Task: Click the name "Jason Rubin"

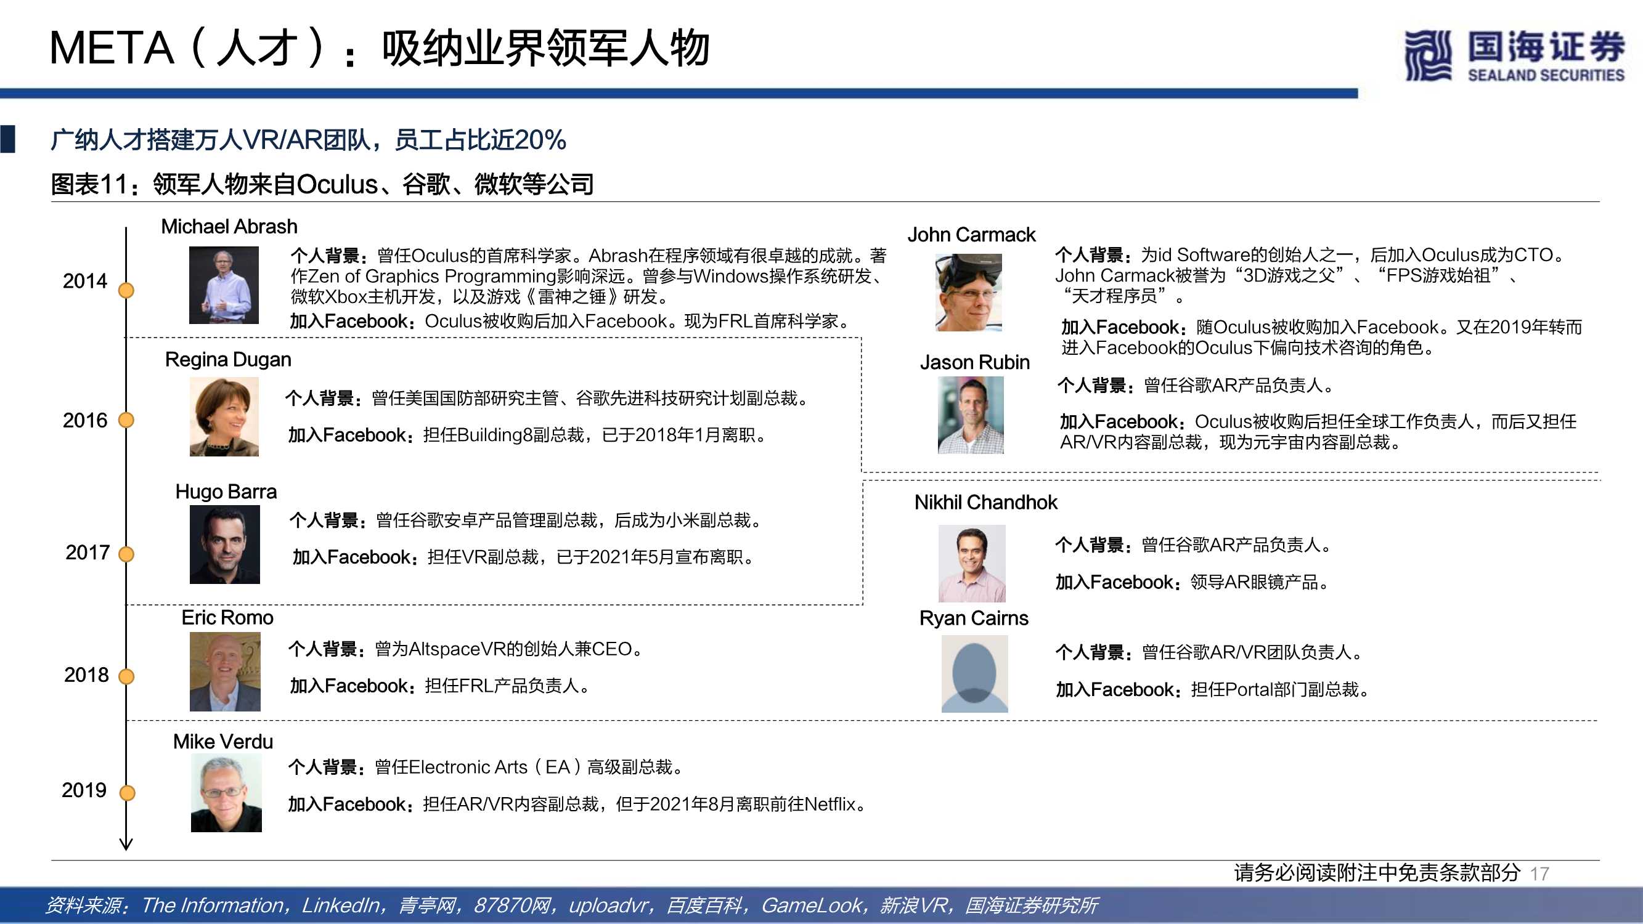Action: [x=974, y=362]
